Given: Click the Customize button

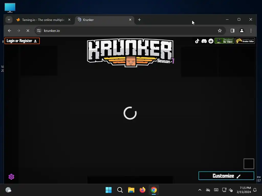Looking at the screenshot, I should tap(226, 176).
